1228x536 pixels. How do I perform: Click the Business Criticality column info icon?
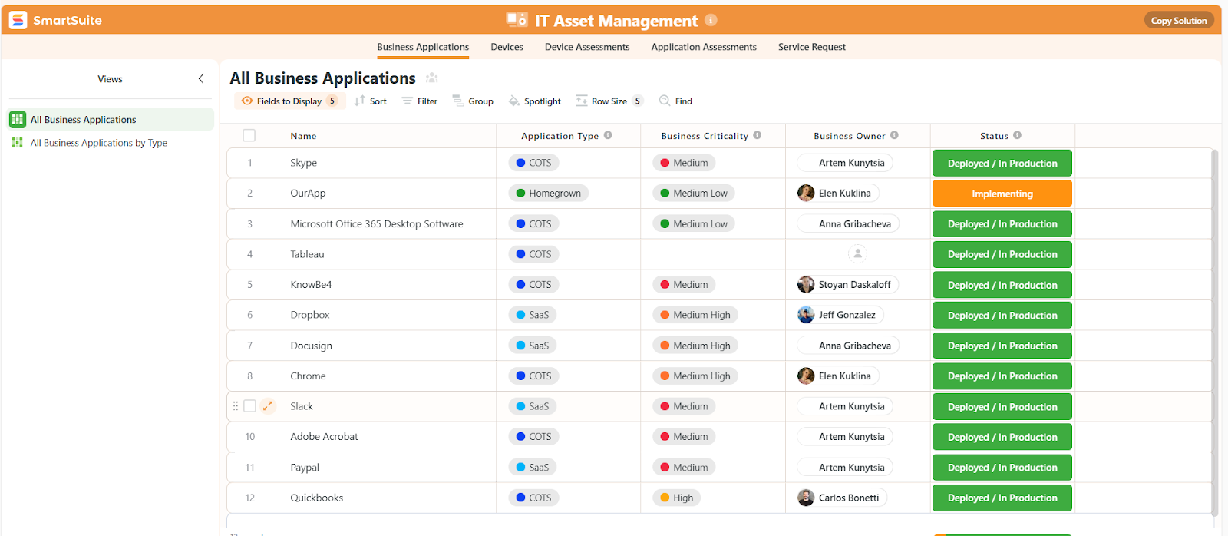758,135
